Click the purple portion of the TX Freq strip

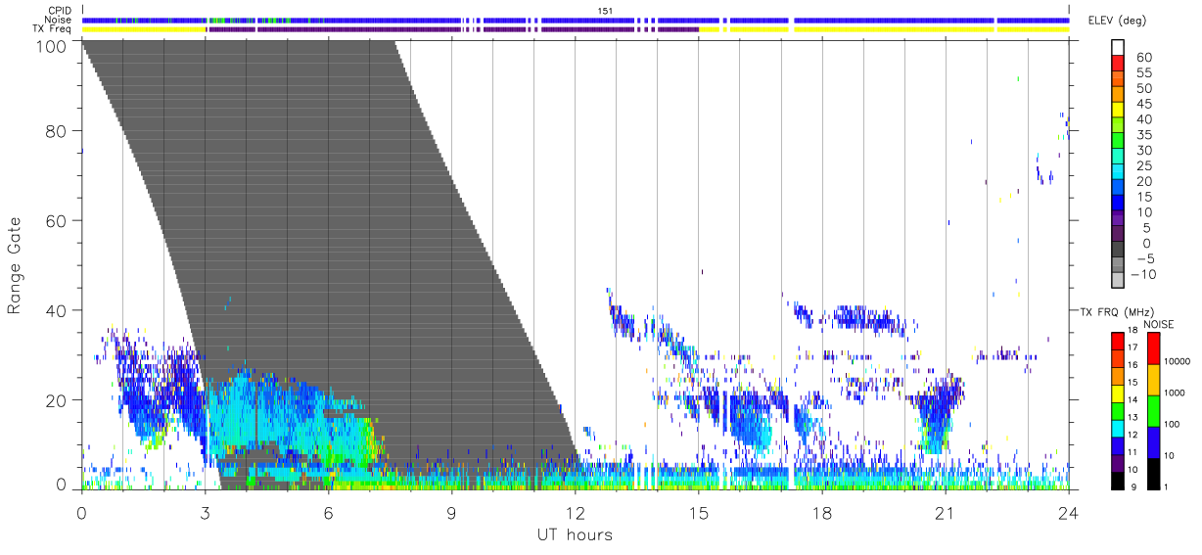[x=450, y=29]
